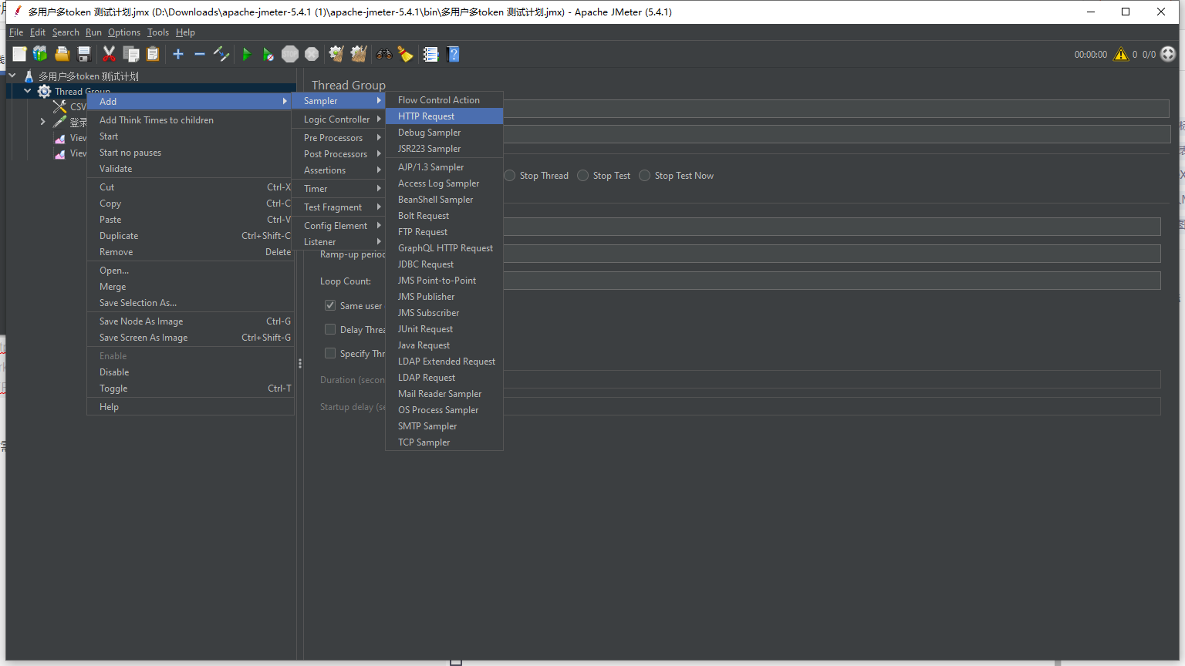Start the test with green play icon

[x=247, y=54]
